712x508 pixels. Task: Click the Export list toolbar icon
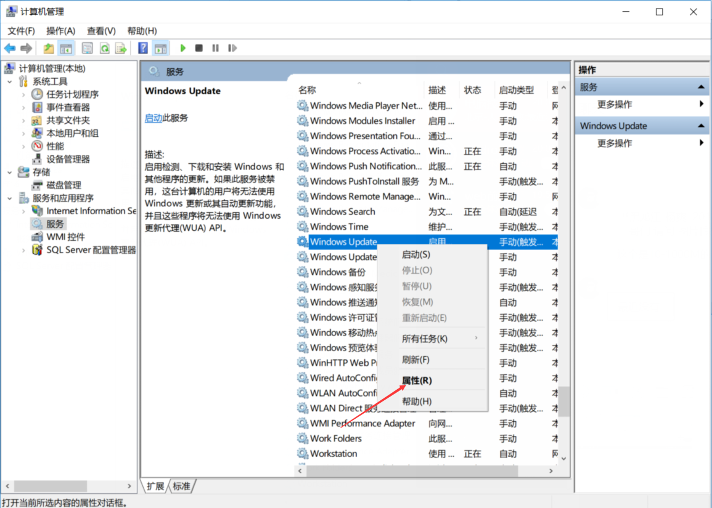(121, 48)
